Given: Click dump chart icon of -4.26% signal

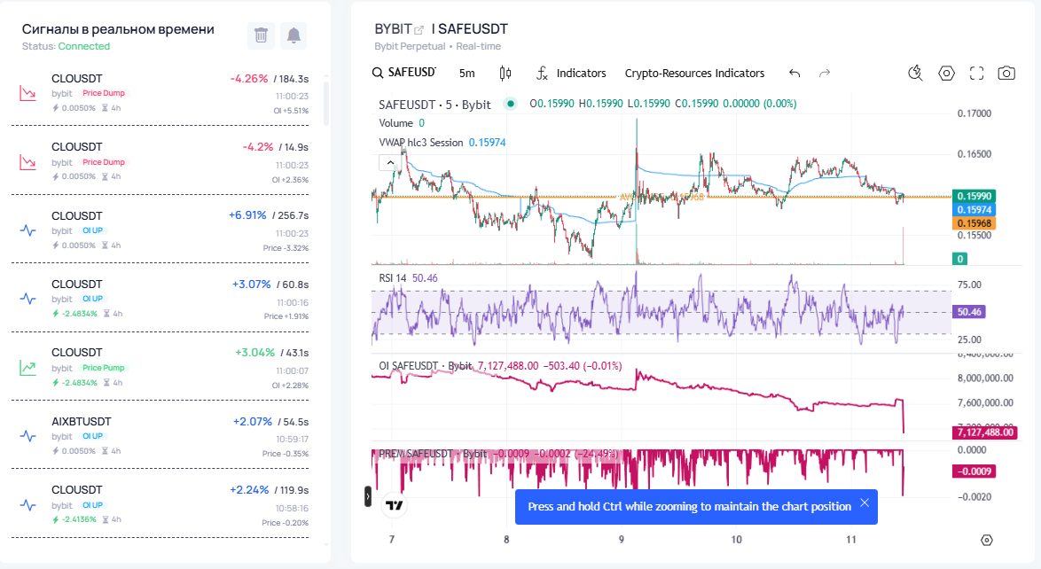Looking at the screenshot, I should [27, 93].
